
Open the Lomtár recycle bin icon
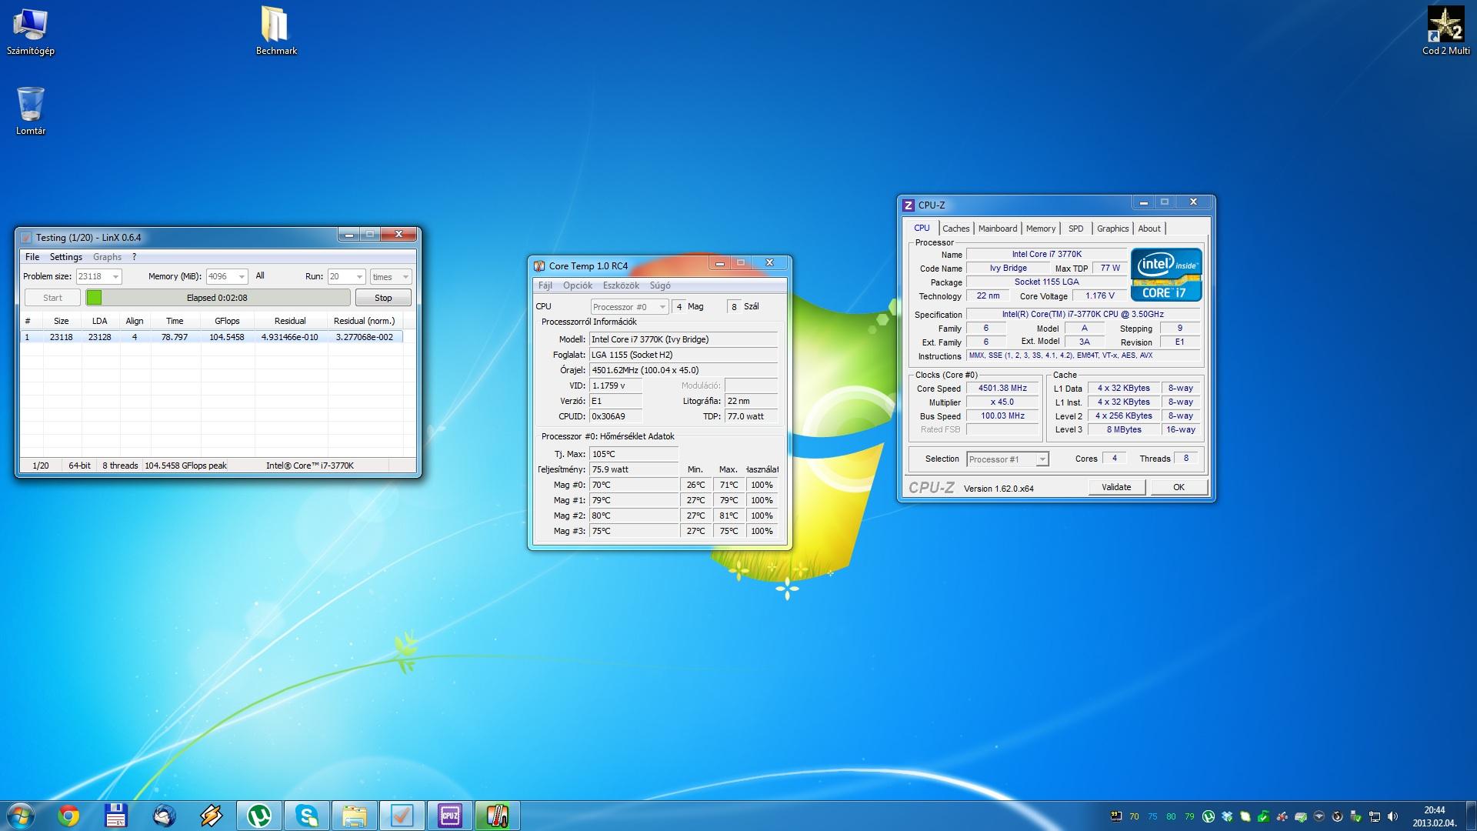(x=30, y=111)
